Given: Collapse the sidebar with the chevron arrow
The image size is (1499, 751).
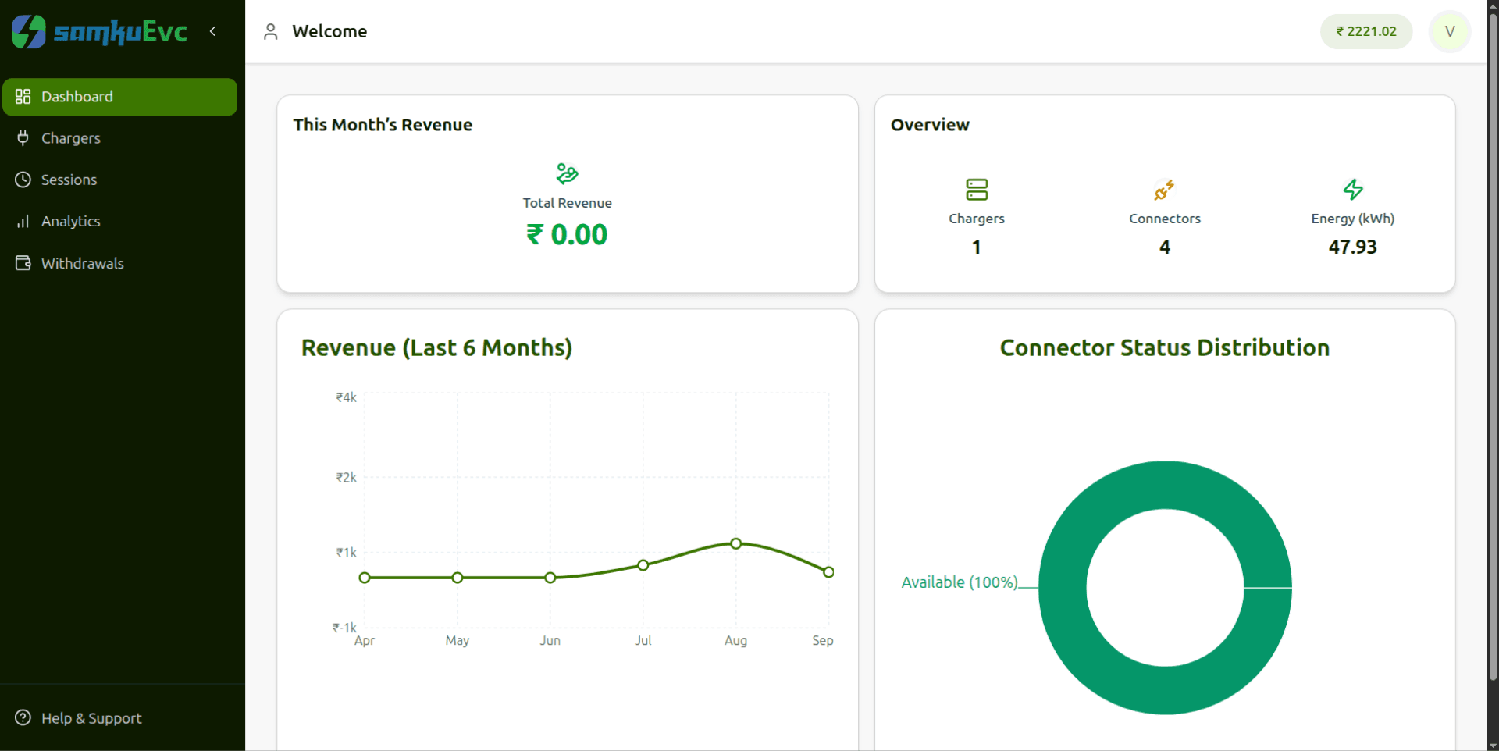Looking at the screenshot, I should coord(212,31).
